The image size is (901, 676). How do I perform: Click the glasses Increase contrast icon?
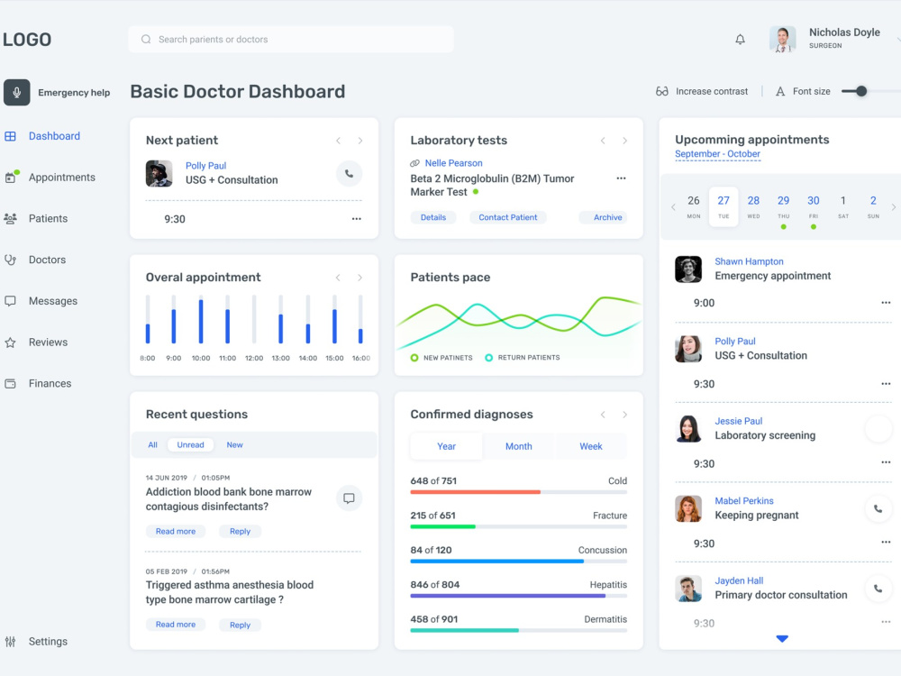pos(662,91)
